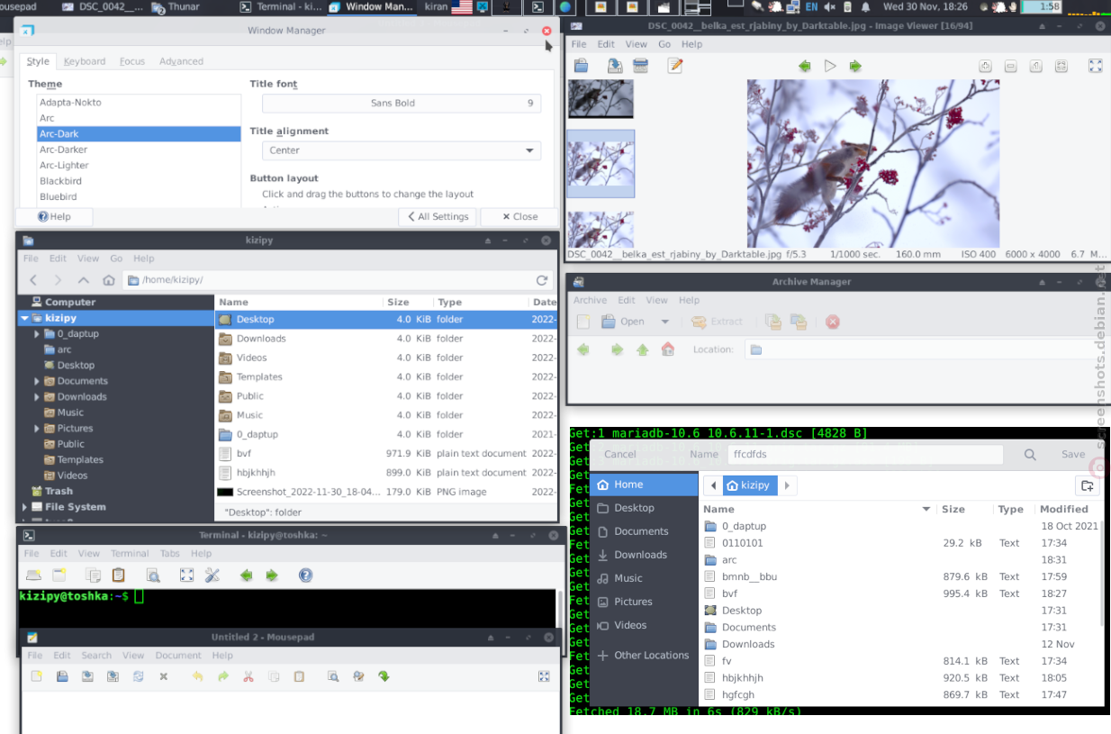
Task: Switch to Keyboard tab in Window Manager
Action: click(x=85, y=62)
